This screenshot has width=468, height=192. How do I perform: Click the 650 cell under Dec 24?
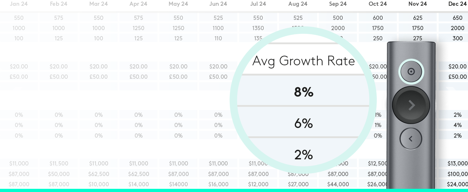coord(457,18)
